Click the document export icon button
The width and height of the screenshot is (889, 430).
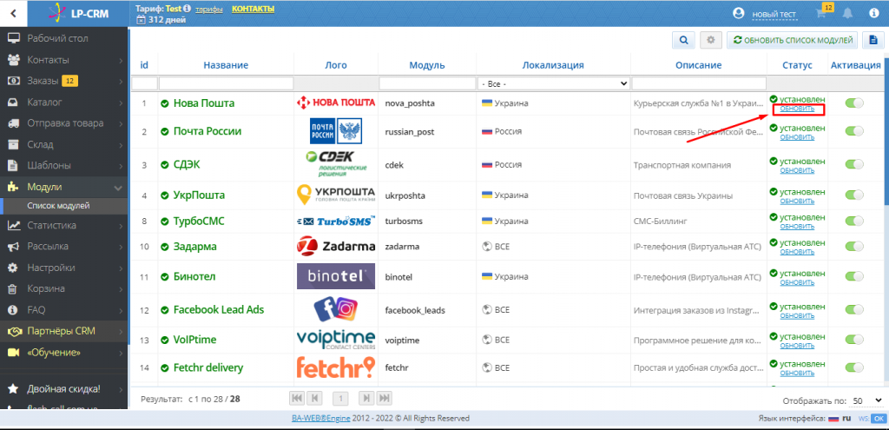873,40
